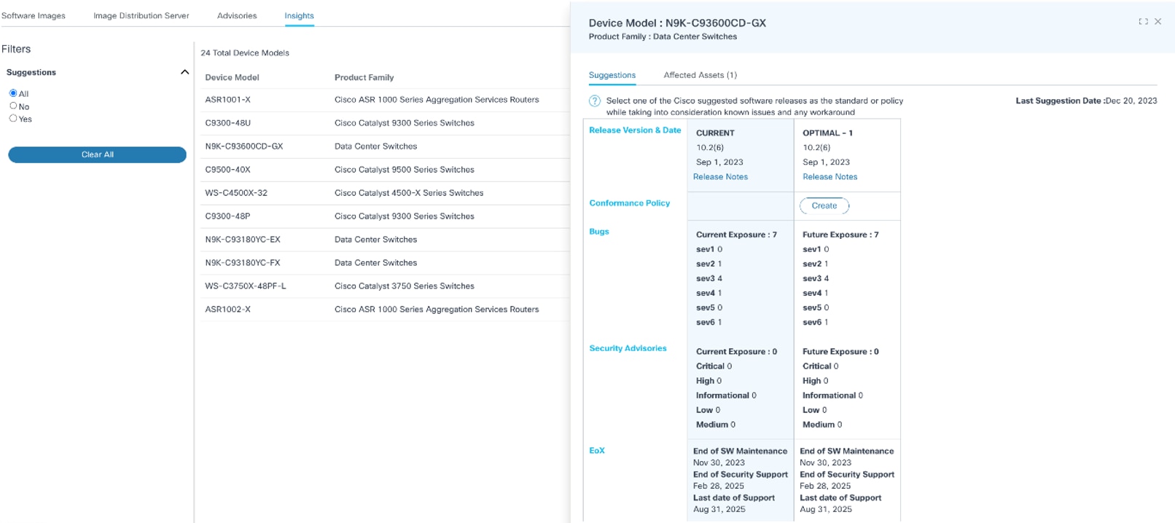
Task: Select the WS-C4500X-32 device row
Action: (385, 193)
